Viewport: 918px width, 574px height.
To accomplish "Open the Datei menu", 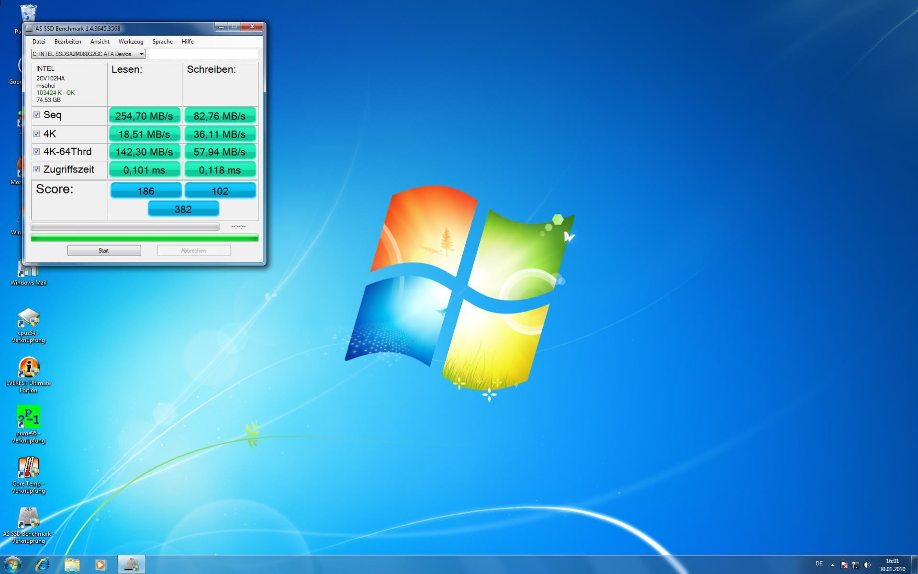I will (x=39, y=42).
